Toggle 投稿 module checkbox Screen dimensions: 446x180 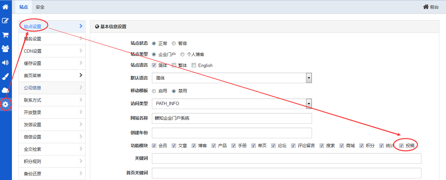click(401, 146)
